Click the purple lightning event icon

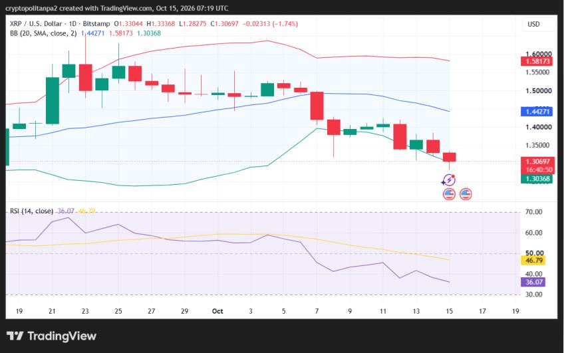click(x=448, y=179)
